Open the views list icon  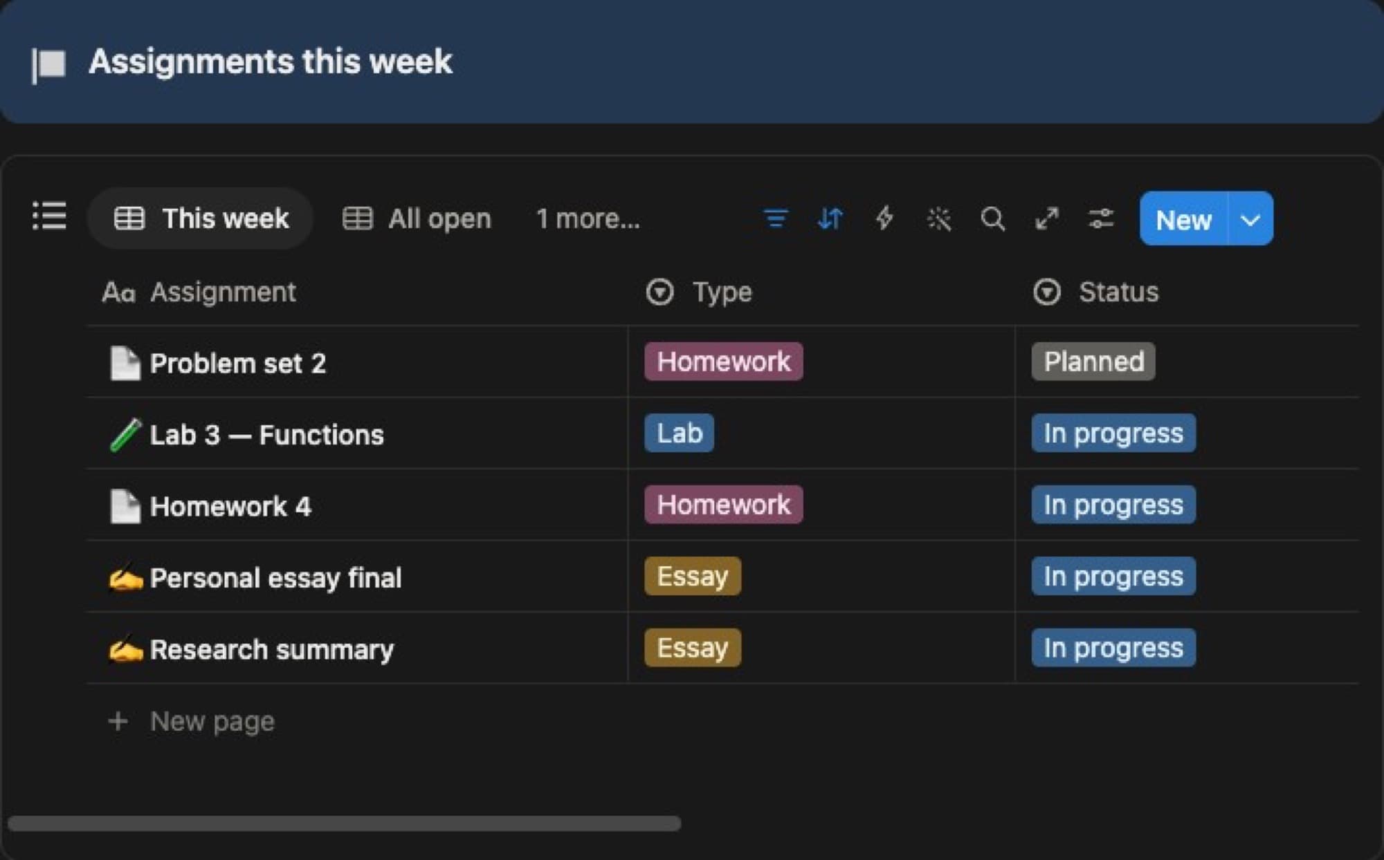coord(50,216)
